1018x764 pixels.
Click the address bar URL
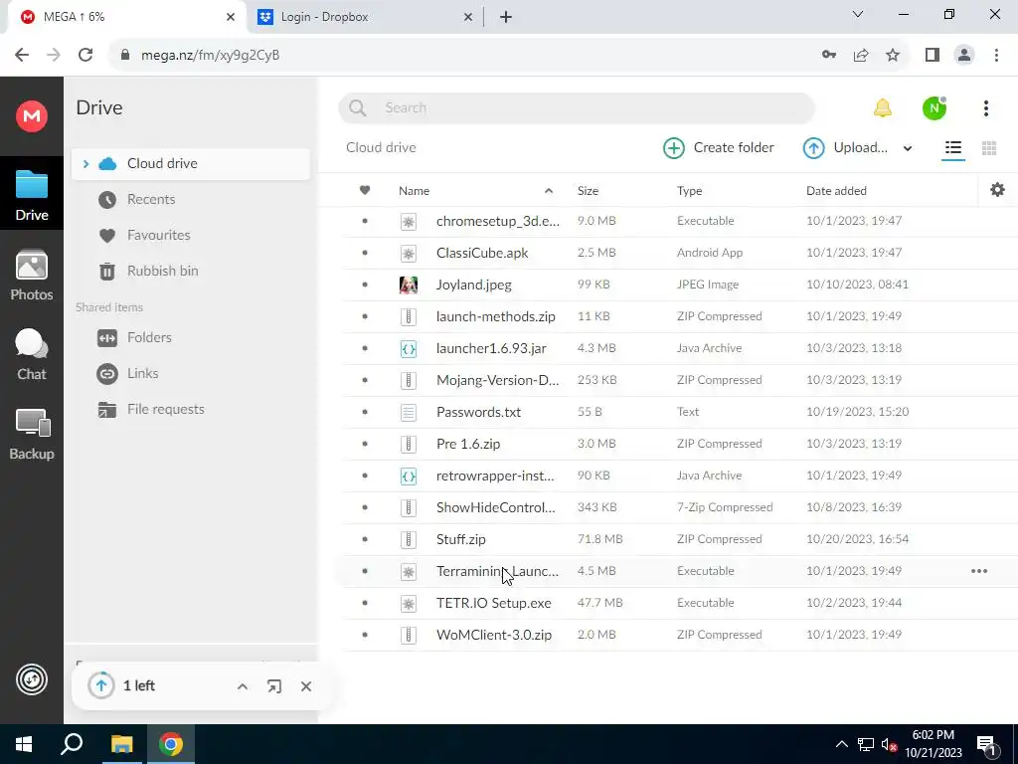210,56
